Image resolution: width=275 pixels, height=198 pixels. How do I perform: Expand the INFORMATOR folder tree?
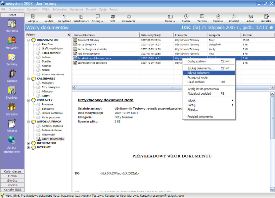click(28, 143)
